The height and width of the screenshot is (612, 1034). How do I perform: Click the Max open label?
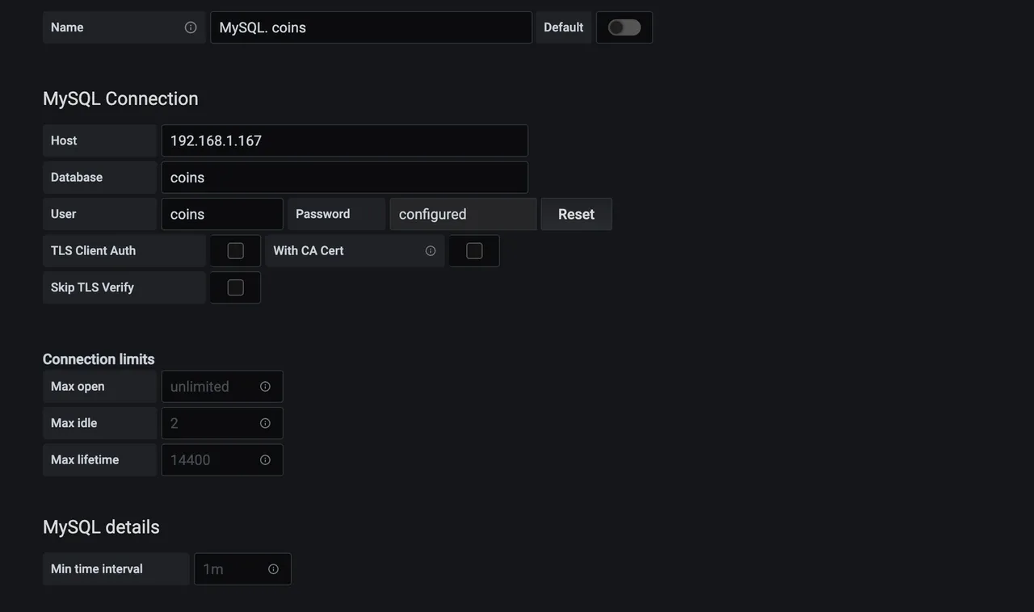coord(78,387)
